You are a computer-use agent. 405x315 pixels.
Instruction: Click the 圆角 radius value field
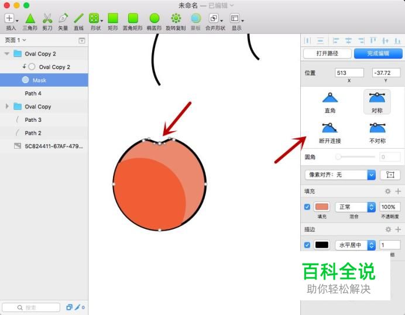(390, 157)
